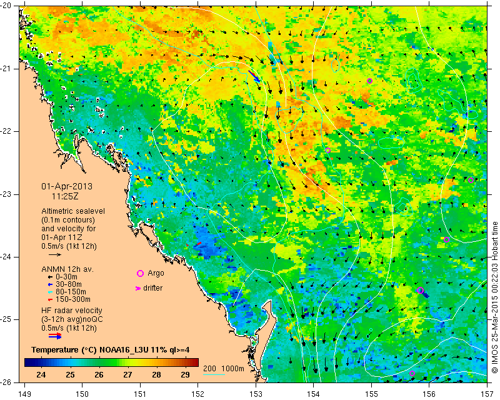Select Argo float marker near 155°E, 21.2°S
Image resolution: width=500 pixels, height=400 pixels.
click(x=369, y=81)
